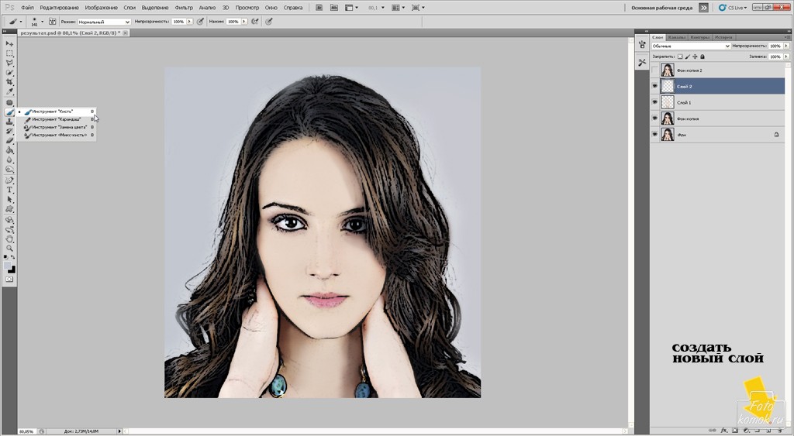The height and width of the screenshot is (436, 794).
Task: Select the Horizontal Type tool
Action: (x=10, y=190)
